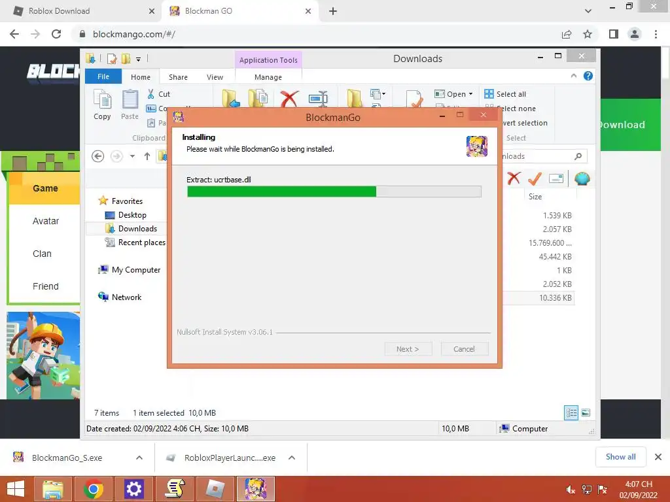Image resolution: width=670 pixels, height=502 pixels.
Task: Click Explorer up one level arrow
Action: coord(147,156)
